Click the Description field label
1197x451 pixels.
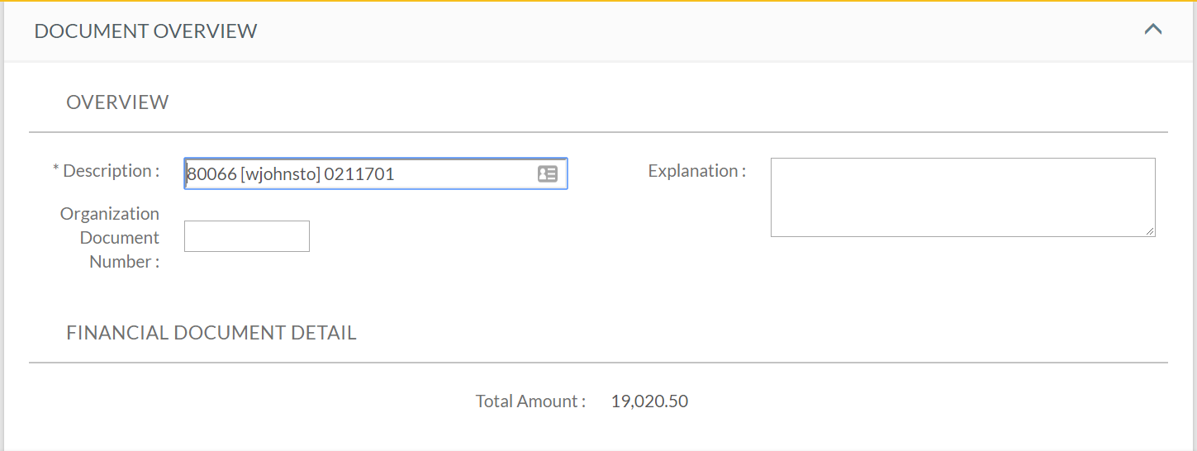tap(111, 171)
